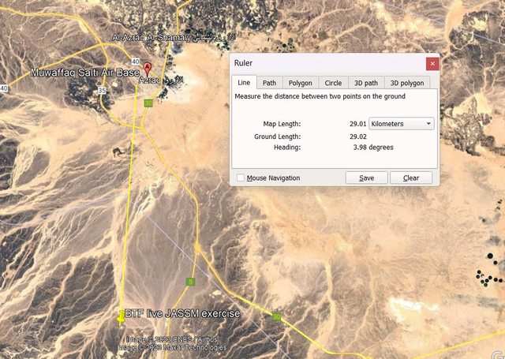Open the Circle tab in Ruler

click(x=333, y=83)
